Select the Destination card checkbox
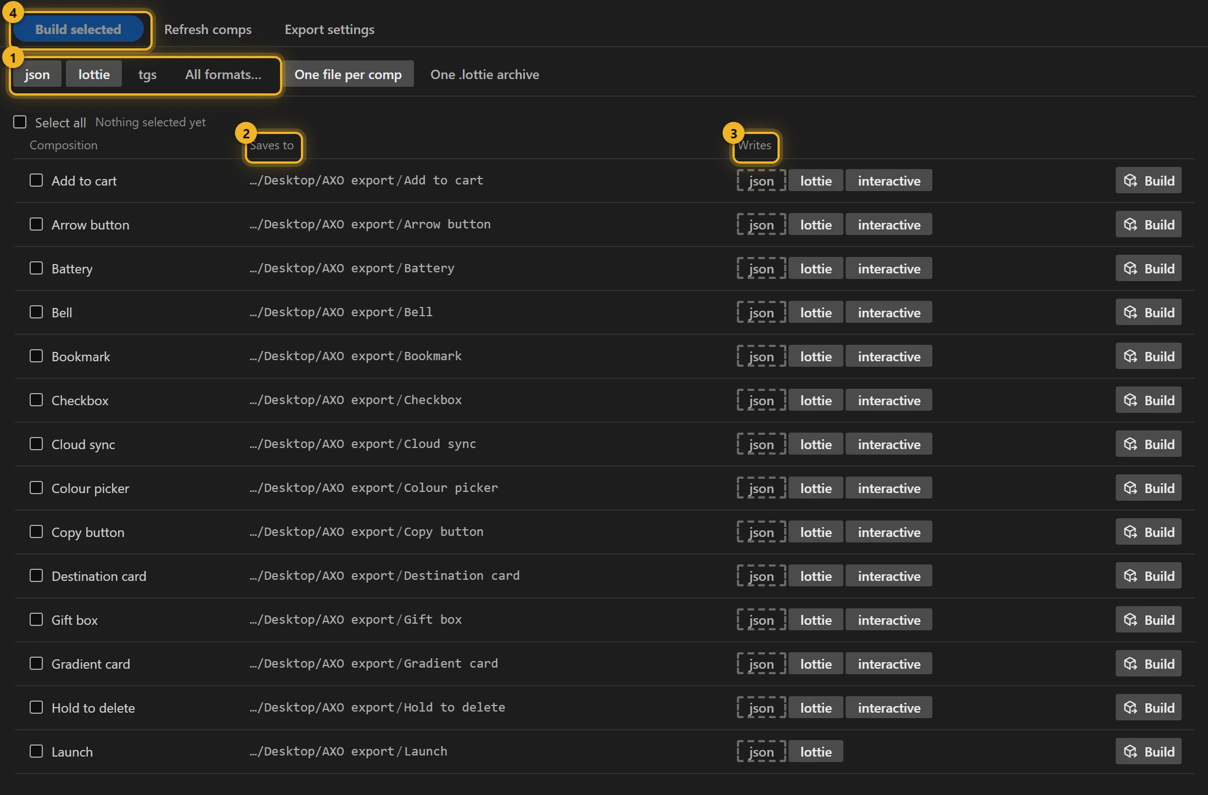This screenshot has width=1208, height=795. click(36, 575)
